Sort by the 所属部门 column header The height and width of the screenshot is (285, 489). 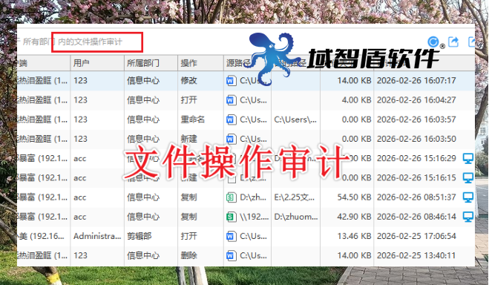[x=151, y=63]
